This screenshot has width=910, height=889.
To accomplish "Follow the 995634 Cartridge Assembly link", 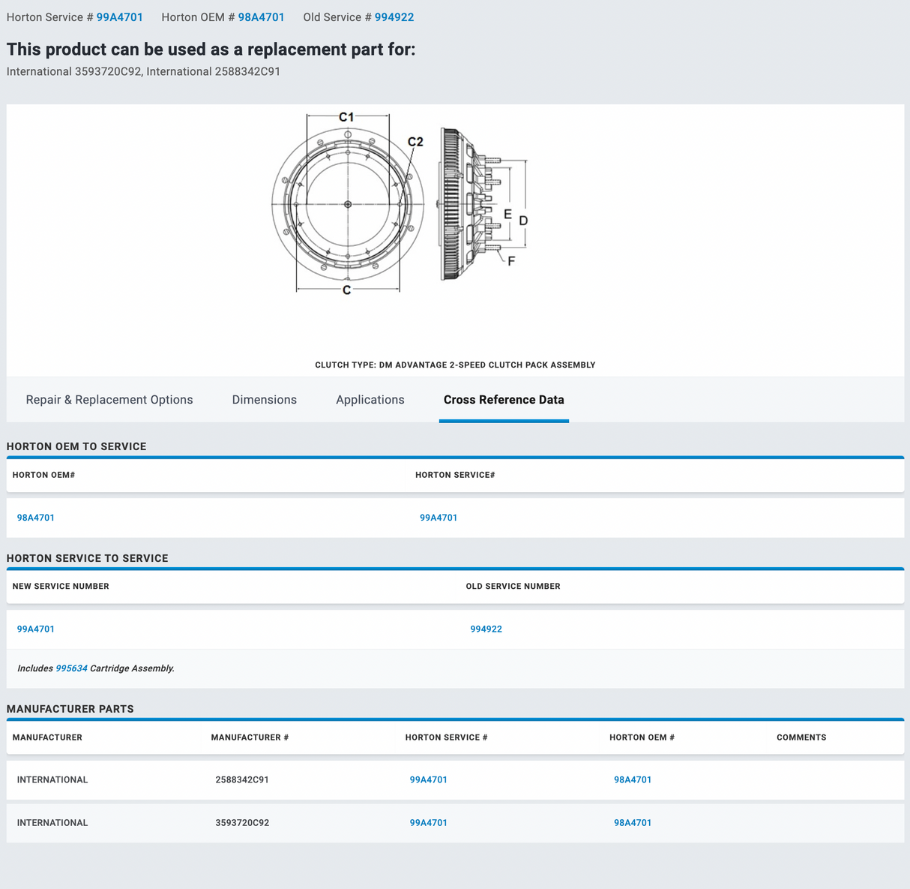I will tap(71, 668).
